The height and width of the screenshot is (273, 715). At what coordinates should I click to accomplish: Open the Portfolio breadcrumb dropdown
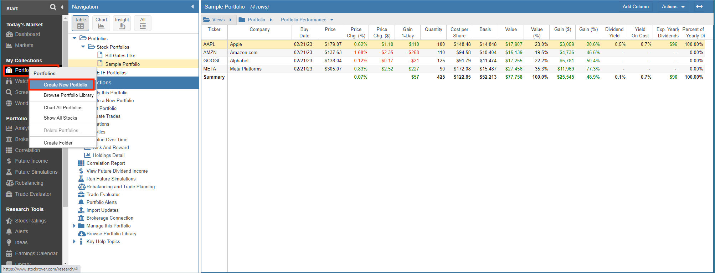tap(255, 20)
